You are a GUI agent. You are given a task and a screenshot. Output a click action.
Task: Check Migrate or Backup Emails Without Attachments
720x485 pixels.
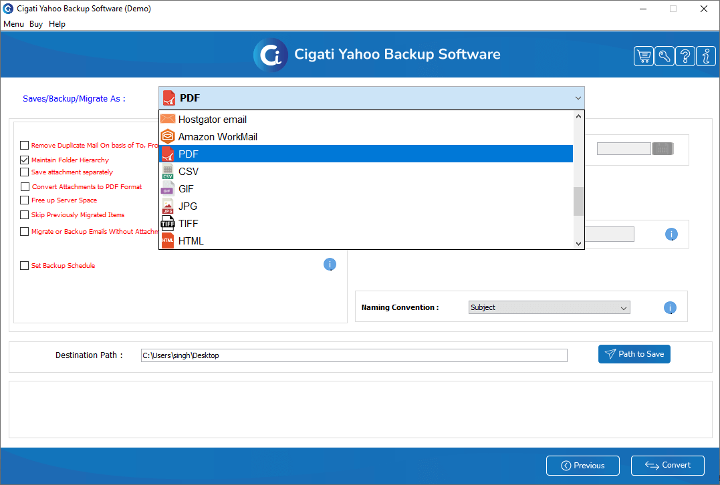(x=24, y=232)
